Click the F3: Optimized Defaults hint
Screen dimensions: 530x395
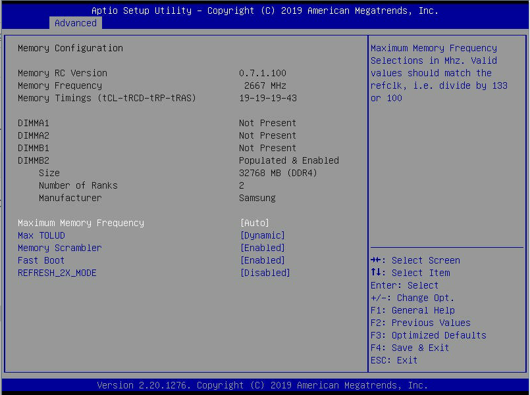click(x=428, y=335)
